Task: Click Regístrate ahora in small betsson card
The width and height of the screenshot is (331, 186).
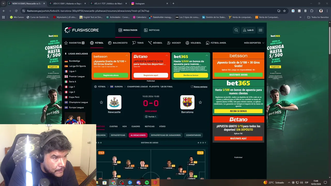Action: pos(111,75)
